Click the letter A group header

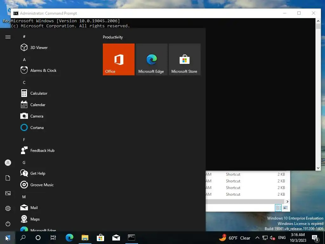[24, 59]
